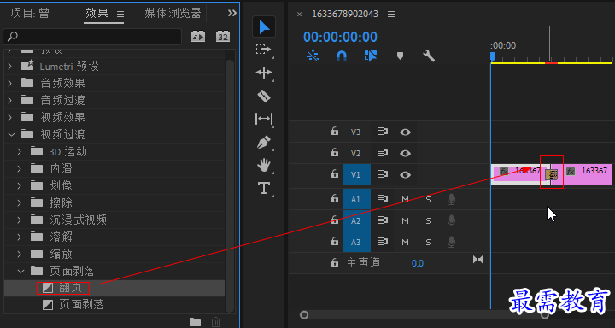Select the Pen tool
The height and width of the screenshot is (328, 615).
tap(264, 143)
